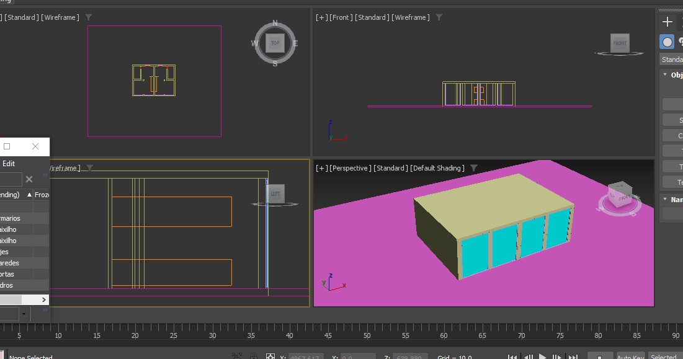The image size is (683, 359).
Task: Collapse the Object Type rollout
Action: tap(666, 75)
